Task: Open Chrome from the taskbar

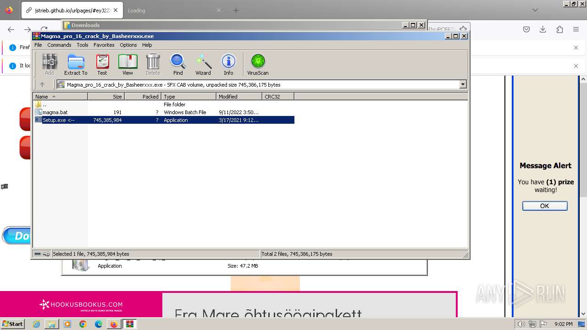Action: coord(83,324)
